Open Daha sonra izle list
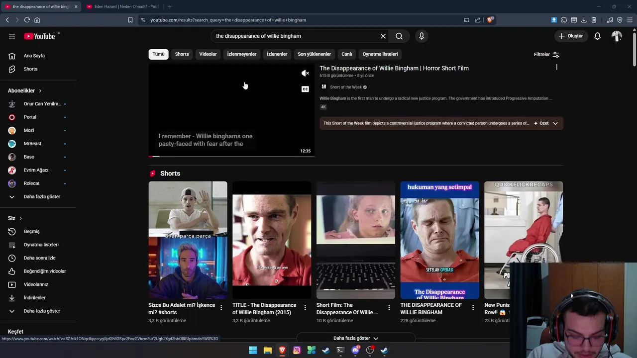This screenshot has height=358, width=637. pos(38,258)
